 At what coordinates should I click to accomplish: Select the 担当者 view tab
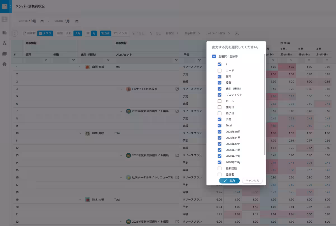[105, 33]
